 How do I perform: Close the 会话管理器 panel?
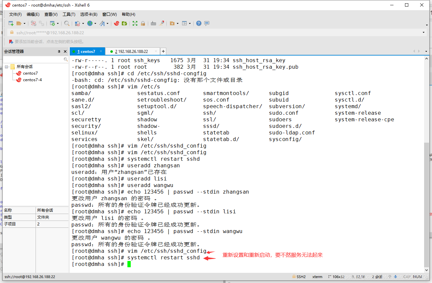point(65,52)
